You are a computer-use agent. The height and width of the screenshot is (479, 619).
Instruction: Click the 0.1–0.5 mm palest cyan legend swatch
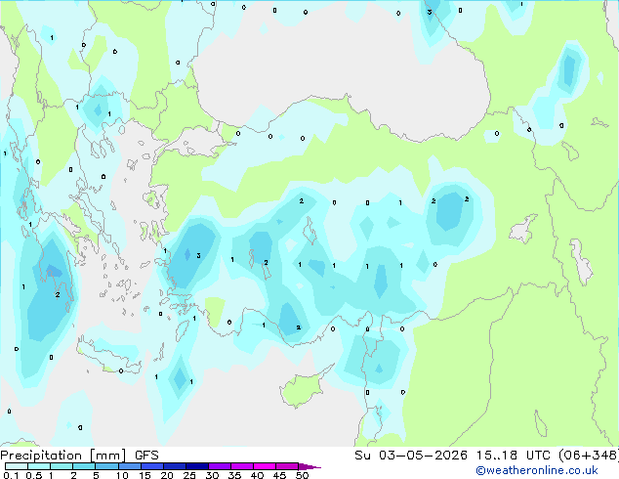click(17, 466)
